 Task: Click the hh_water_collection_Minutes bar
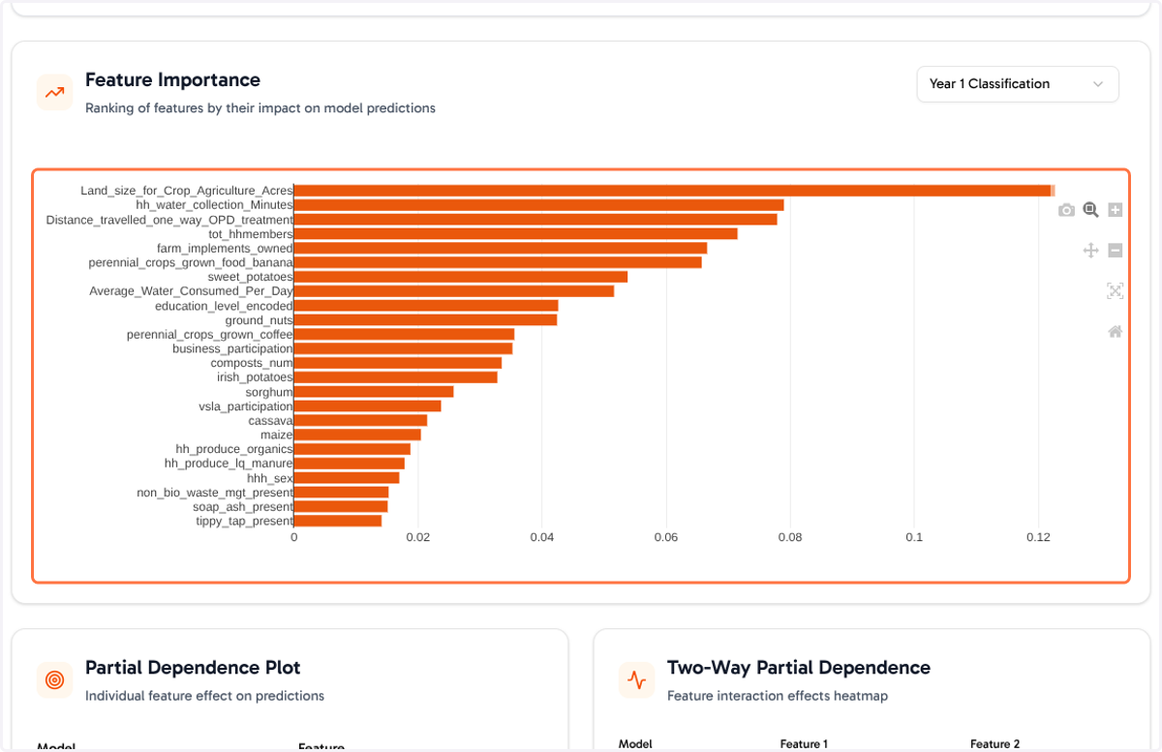click(x=538, y=205)
